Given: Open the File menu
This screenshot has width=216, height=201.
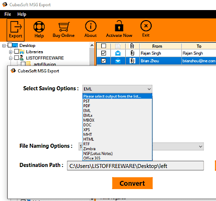Looking at the screenshot, I should pos(8,14).
